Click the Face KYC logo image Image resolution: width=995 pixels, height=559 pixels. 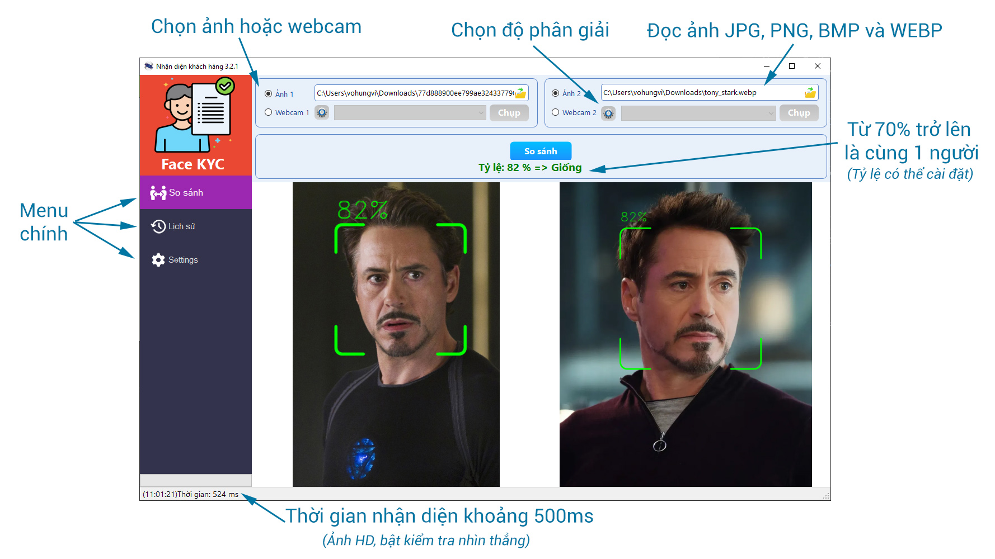point(195,125)
